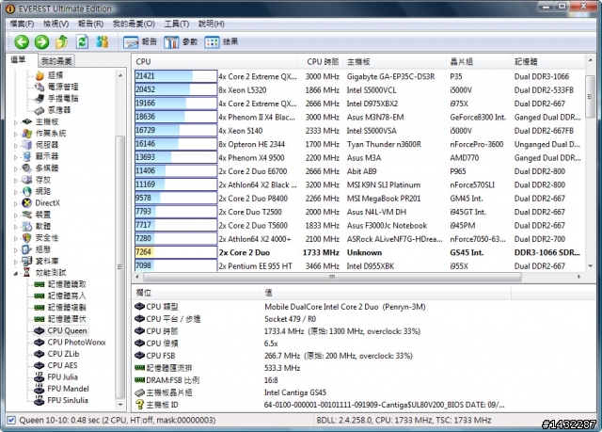
Task: Expand the 伺服器 server tree node
Action: (x=16, y=146)
